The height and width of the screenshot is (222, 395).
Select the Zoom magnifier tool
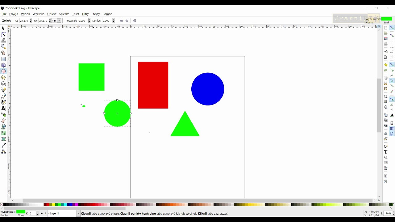3,47
